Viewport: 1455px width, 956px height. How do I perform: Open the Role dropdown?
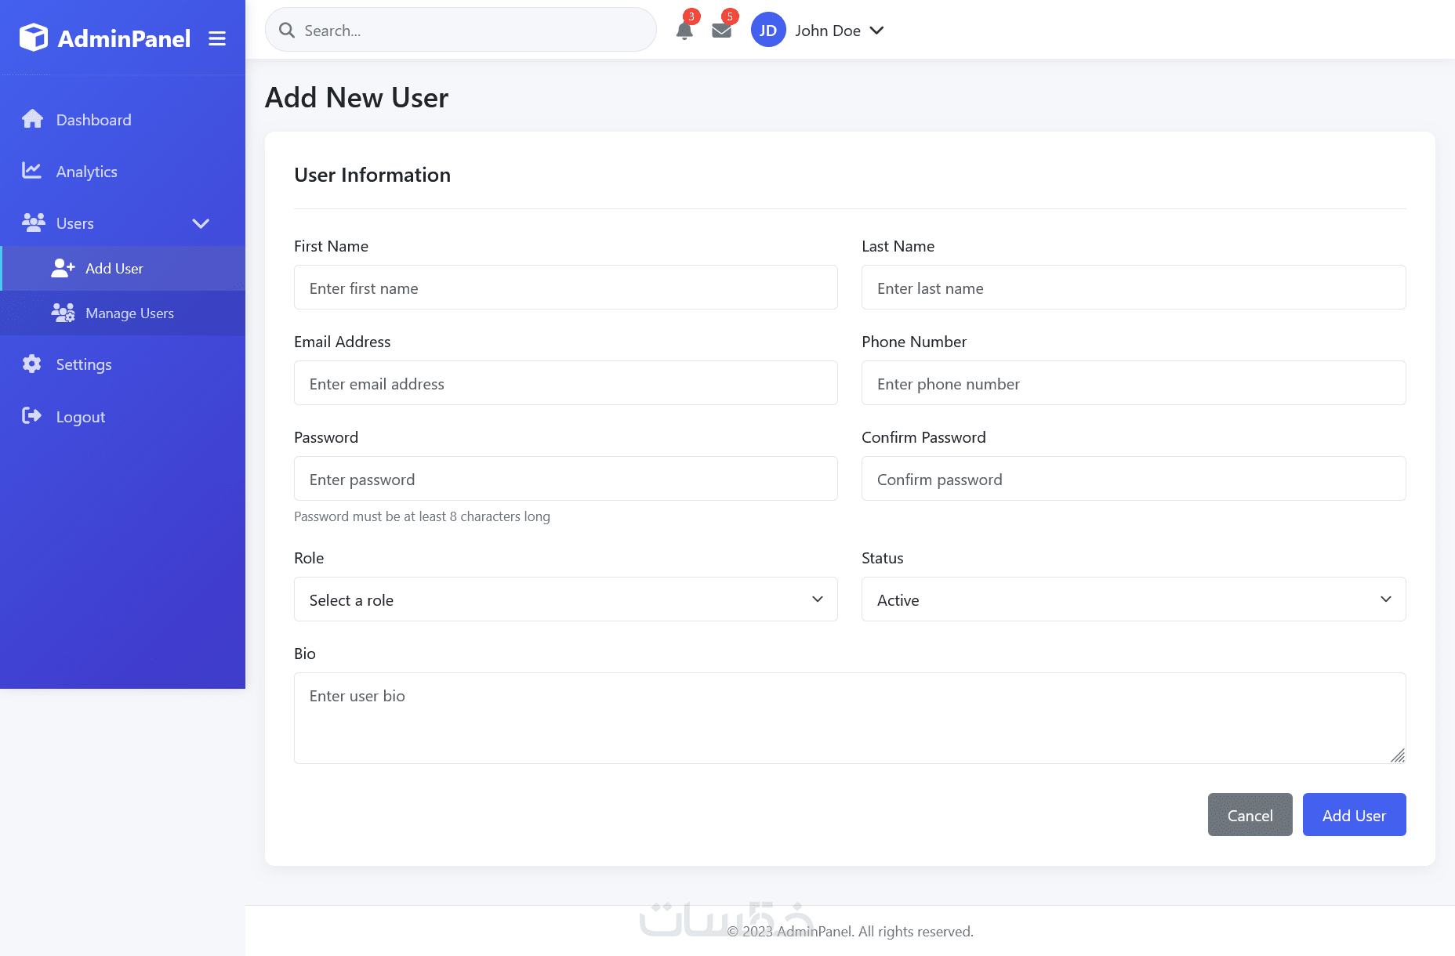(x=565, y=599)
